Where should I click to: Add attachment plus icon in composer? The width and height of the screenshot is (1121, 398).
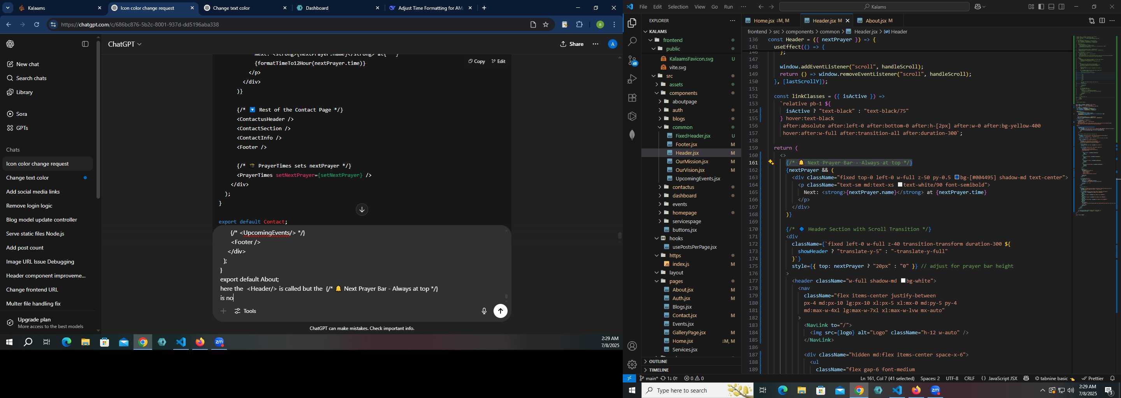(x=223, y=311)
